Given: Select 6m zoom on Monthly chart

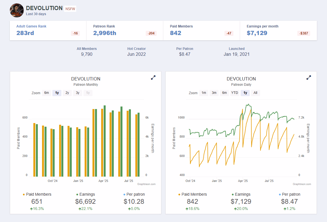Looking at the screenshot, I should coord(47,93).
